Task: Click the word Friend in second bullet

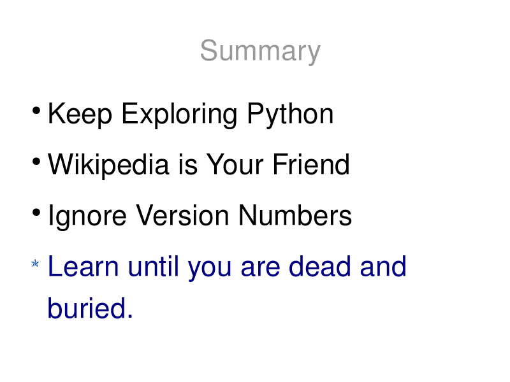Action: [311, 164]
